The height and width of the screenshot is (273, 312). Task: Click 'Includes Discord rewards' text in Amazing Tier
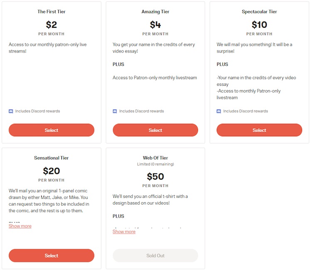coord(141,111)
